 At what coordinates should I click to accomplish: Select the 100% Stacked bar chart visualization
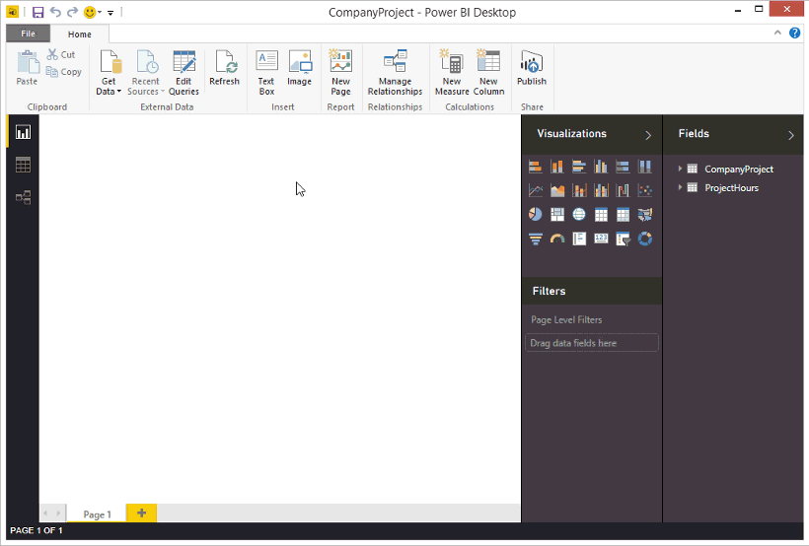pos(623,167)
